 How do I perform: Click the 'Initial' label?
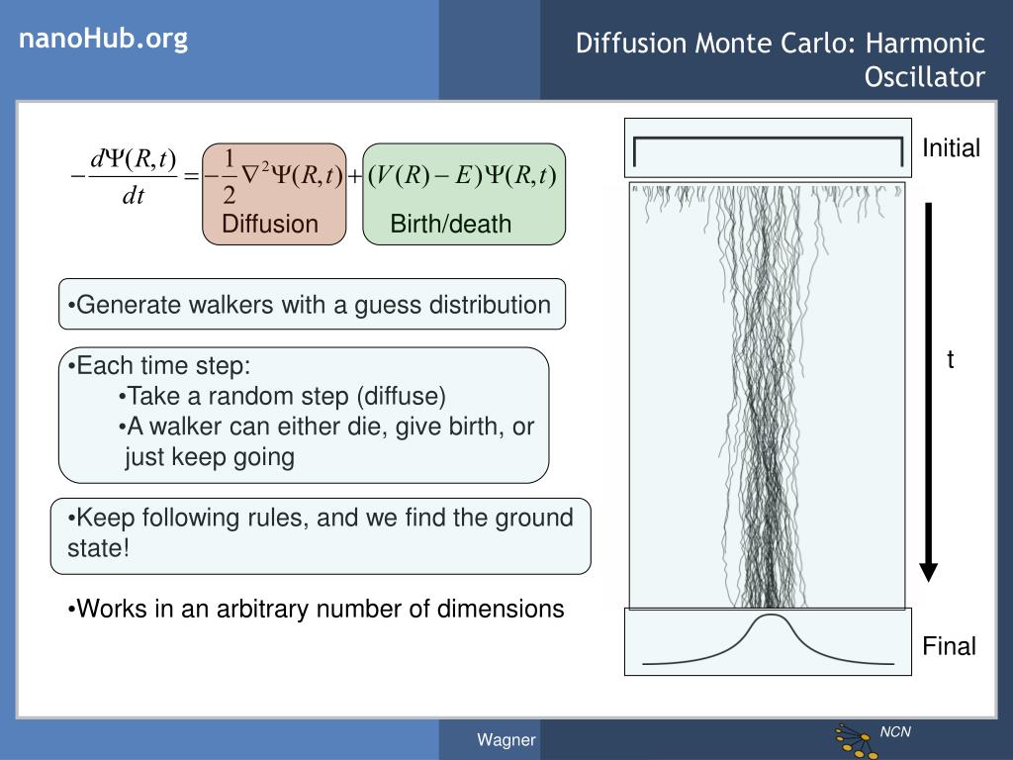pos(951,148)
